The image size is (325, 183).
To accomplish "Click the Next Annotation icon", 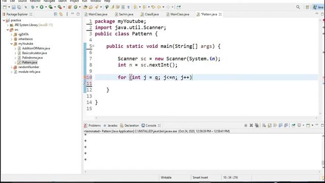I will [x=135, y=7].
